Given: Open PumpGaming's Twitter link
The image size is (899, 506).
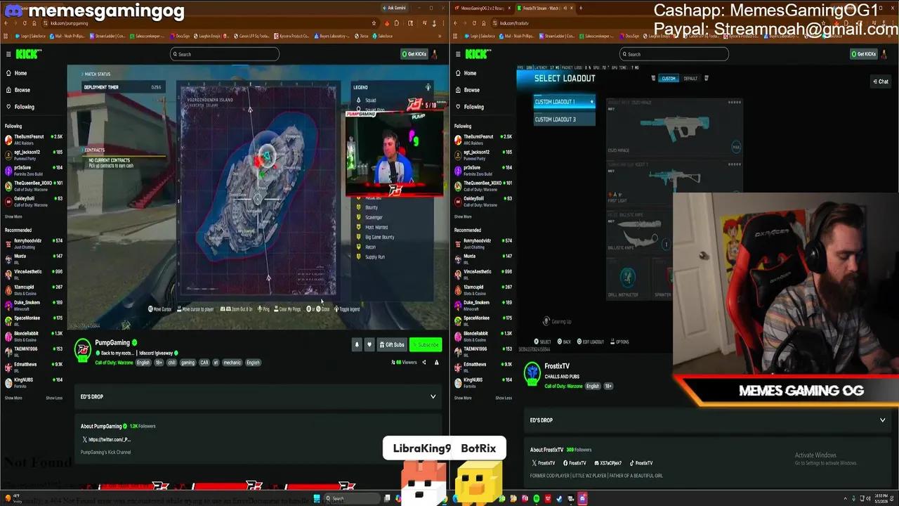Looking at the screenshot, I should pyautogui.click(x=106, y=439).
